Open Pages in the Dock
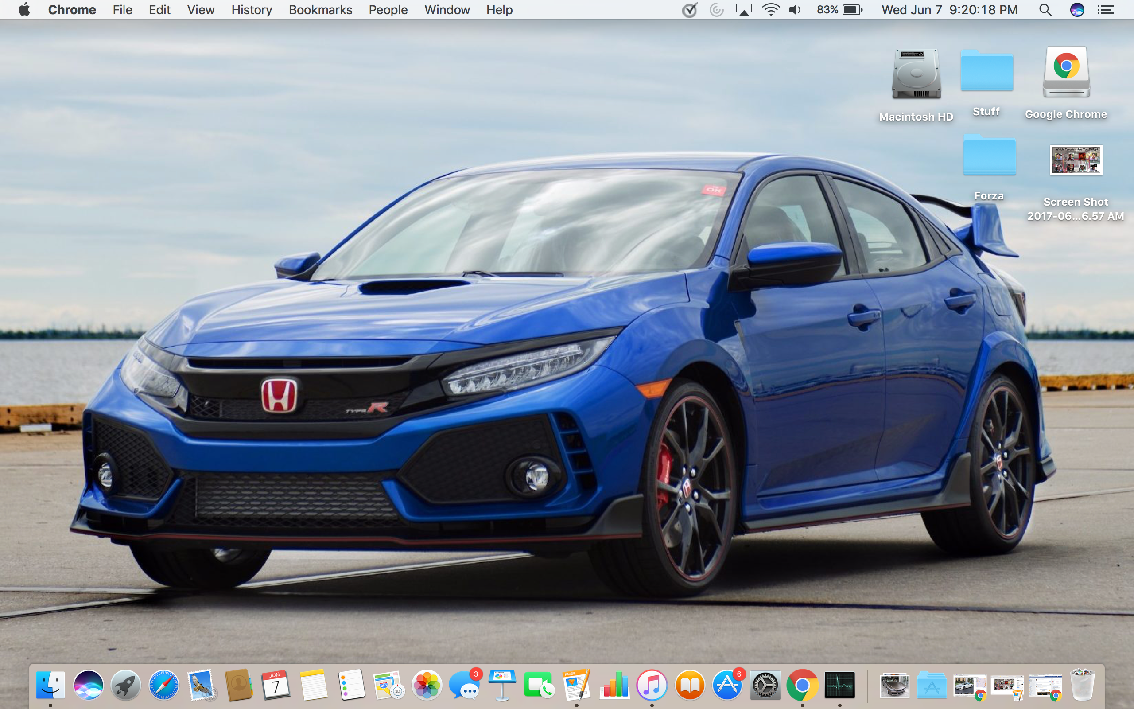Image resolution: width=1134 pixels, height=709 pixels. click(x=577, y=685)
